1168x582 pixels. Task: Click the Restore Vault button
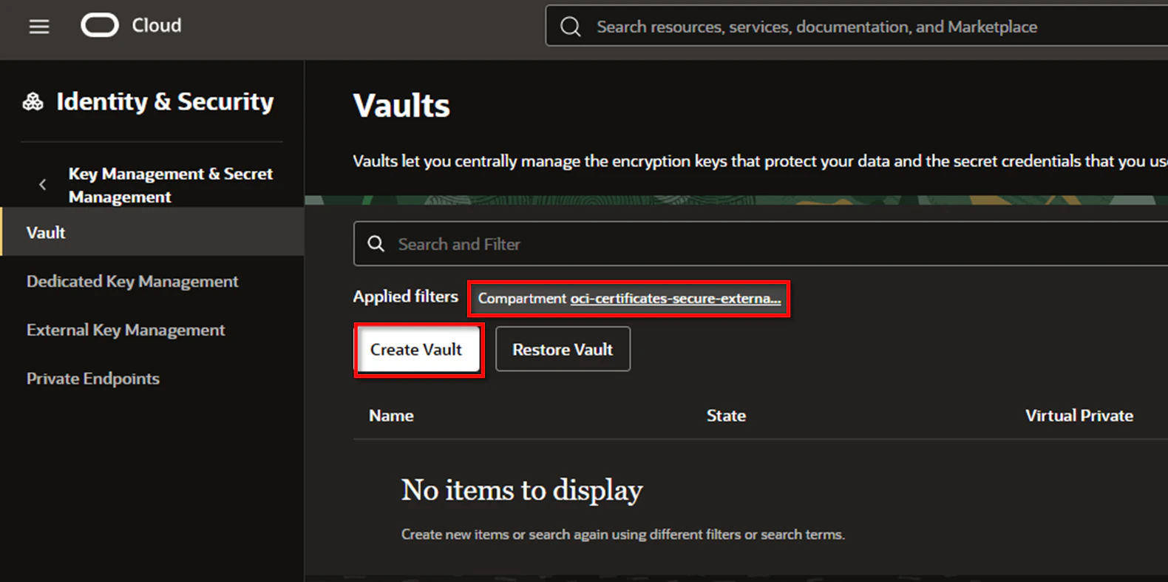pyautogui.click(x=563, y=349)
